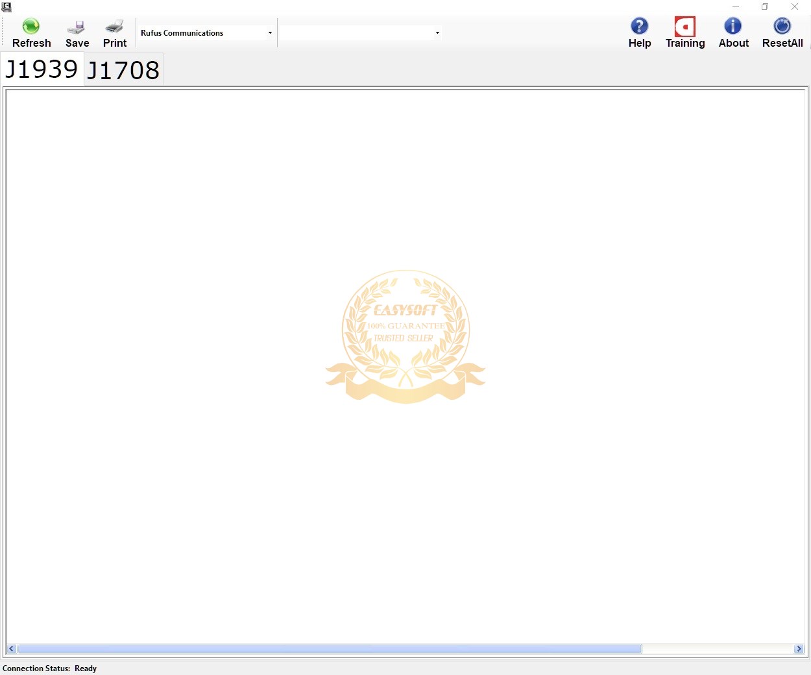Open the red Training icon
This screenshot has width=811, height=675.
(x=684, y=27)
